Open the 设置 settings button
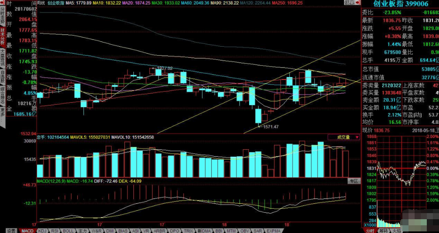This screenshot has height=233, width=439. tap(12, 231)
